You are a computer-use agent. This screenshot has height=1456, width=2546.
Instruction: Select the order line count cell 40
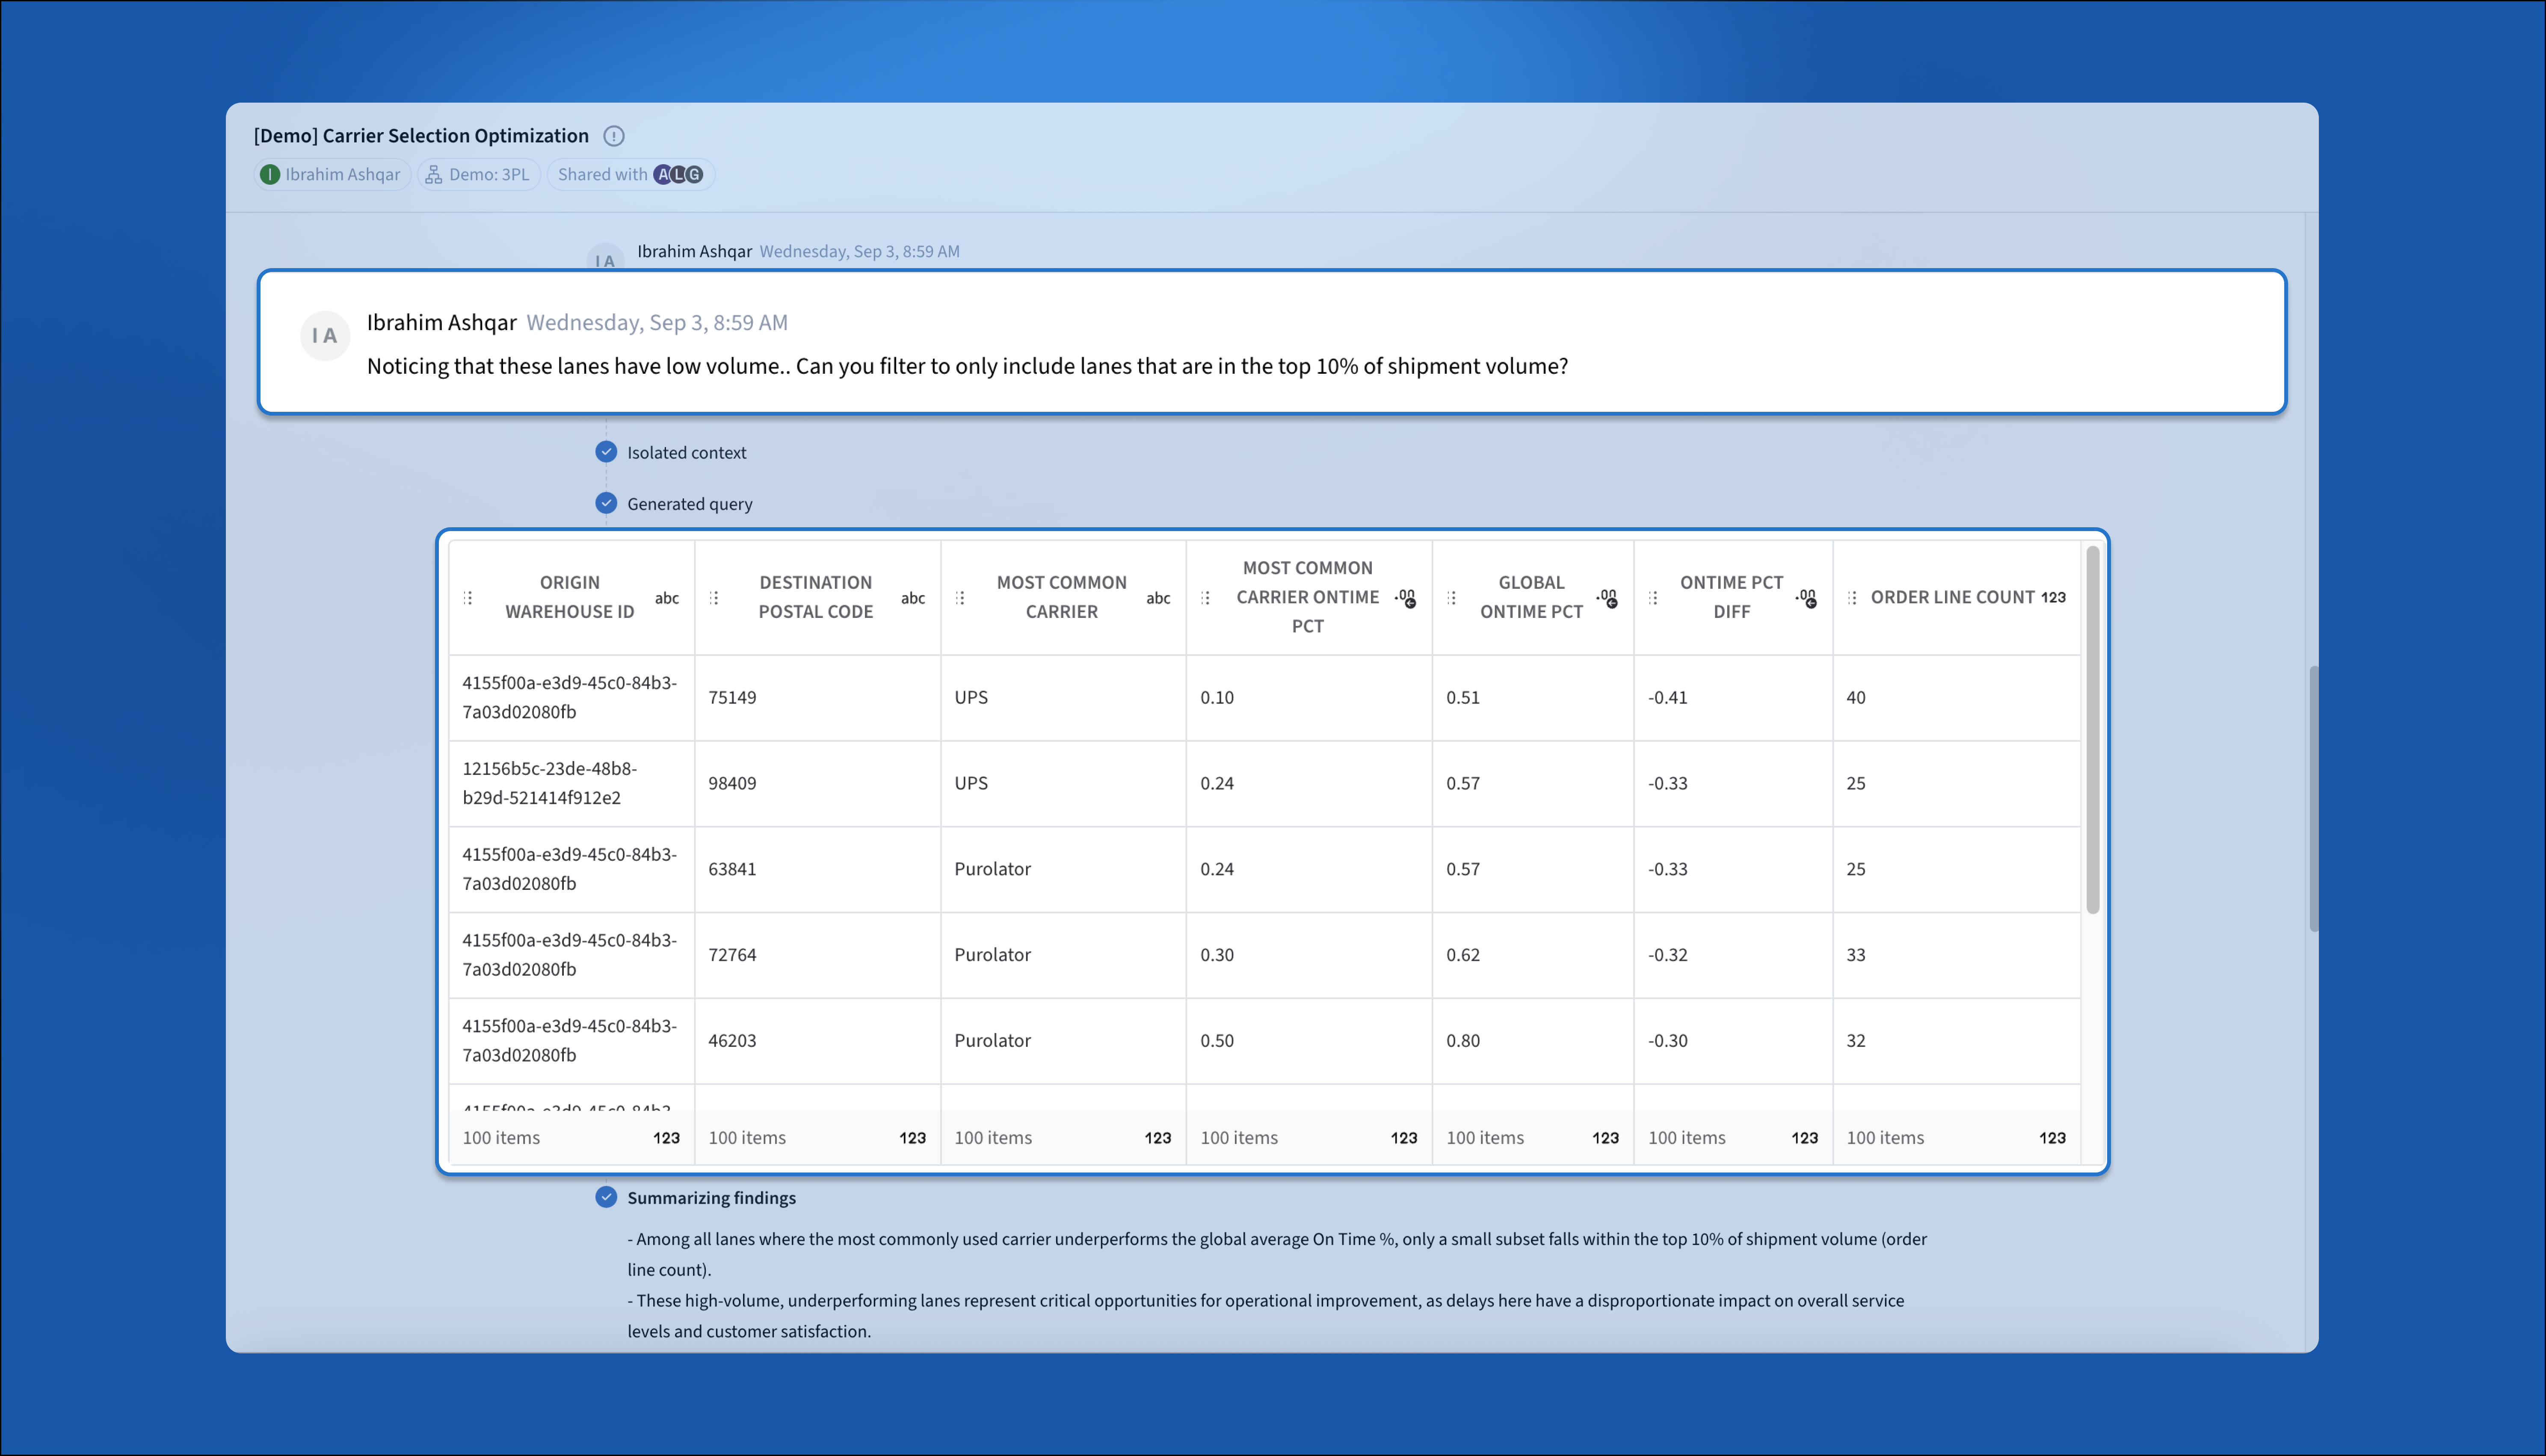coord(1957,697)
